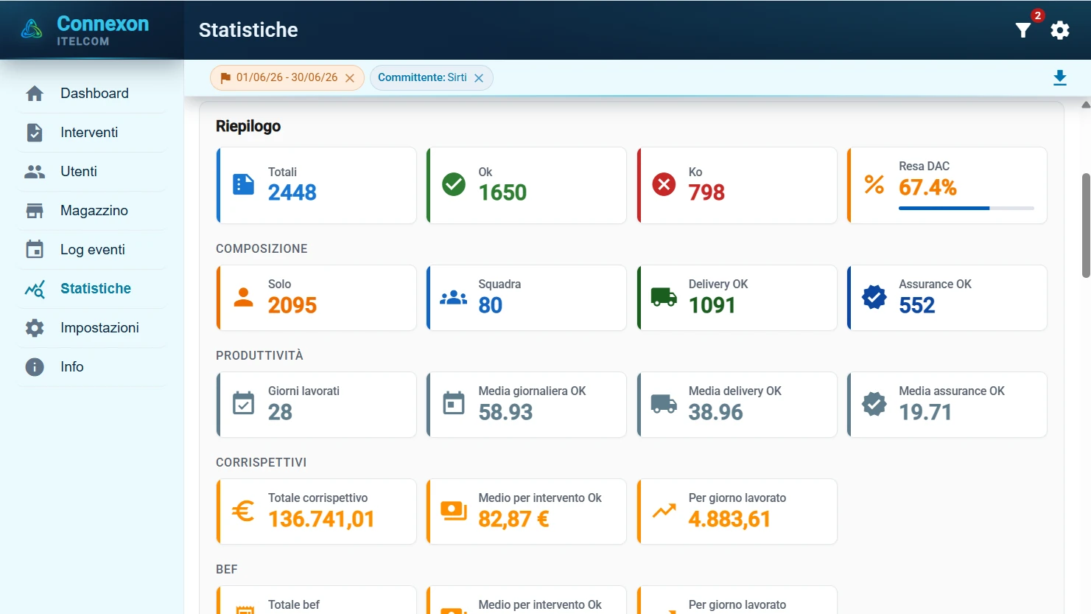
Task: Remove the 01/06/26 - 30/06/26 date filter
Action: pyautogui.click(x=350, y=78)
